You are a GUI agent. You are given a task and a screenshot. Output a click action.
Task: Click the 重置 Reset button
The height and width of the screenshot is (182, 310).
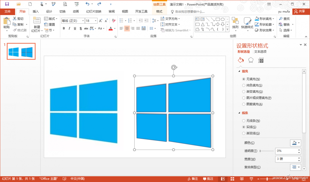coord(50,24)
